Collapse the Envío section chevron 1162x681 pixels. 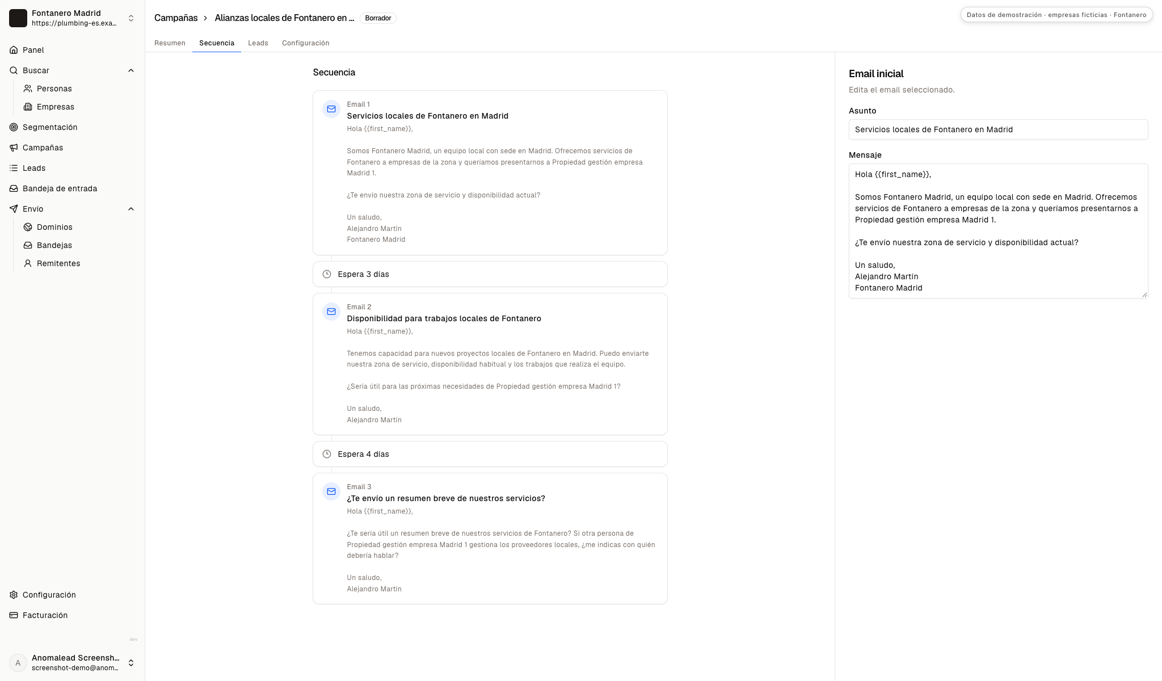(x=131, y=209)
